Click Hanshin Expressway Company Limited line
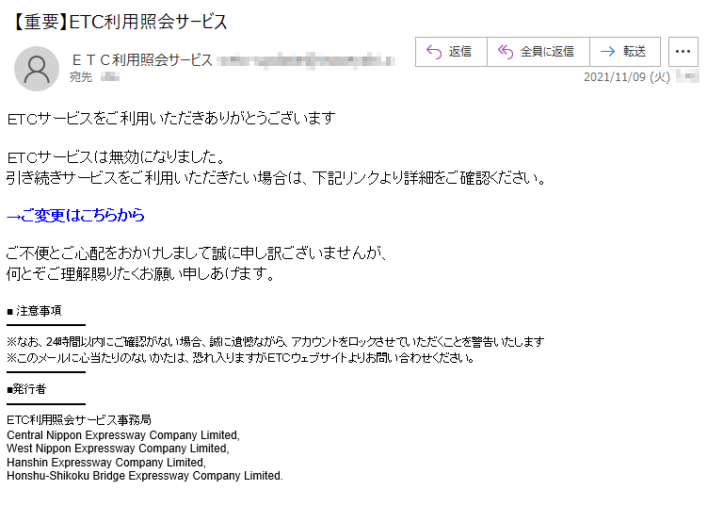707x506 pixels. (x=106, y=463)
